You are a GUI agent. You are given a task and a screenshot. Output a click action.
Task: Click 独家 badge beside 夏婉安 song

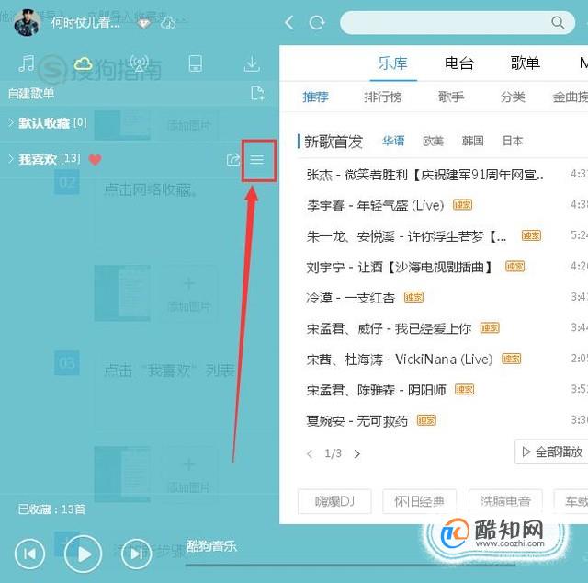point(426,420)
